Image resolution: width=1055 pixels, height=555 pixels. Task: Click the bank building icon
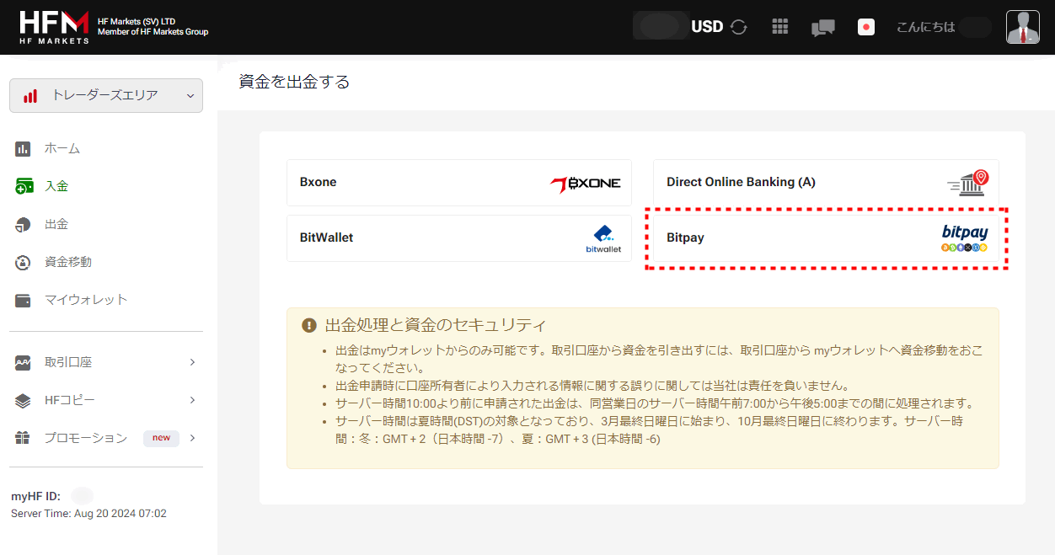(967, 183)
